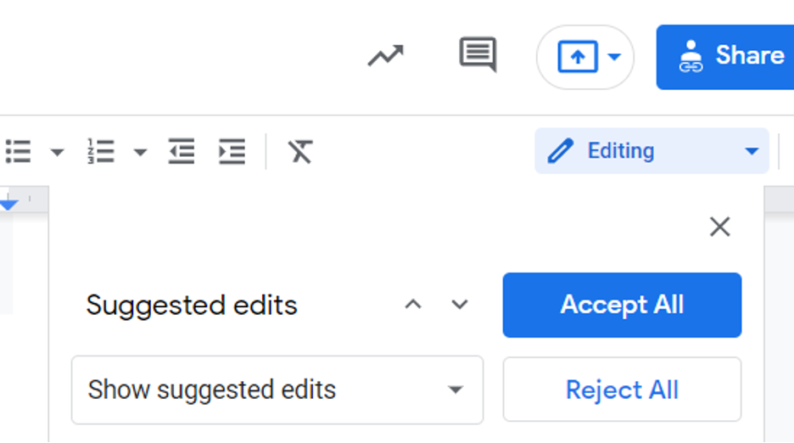
Task: Toggle the bulleted list icon
Action: 18,152
